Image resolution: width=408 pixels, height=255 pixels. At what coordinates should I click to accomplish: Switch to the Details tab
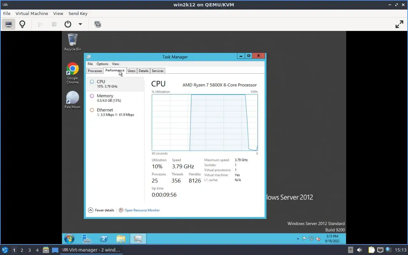click(143, 71)
